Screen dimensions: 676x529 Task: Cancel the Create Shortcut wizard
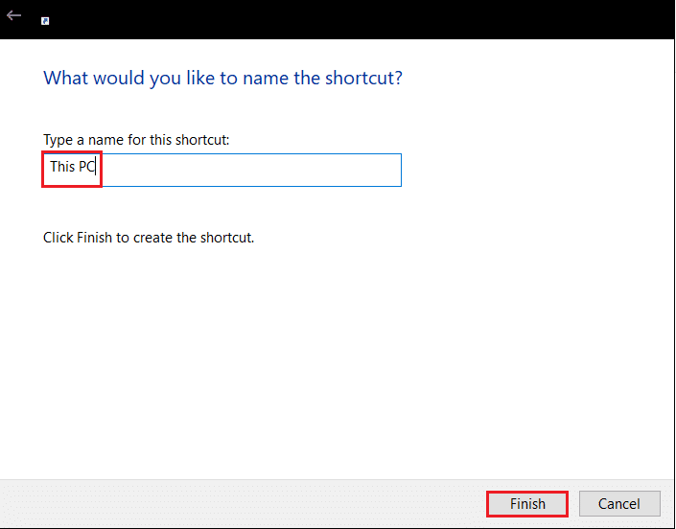(619, 503)
